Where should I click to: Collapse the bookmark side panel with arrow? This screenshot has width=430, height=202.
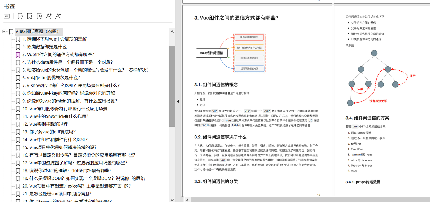click(178, 101)
